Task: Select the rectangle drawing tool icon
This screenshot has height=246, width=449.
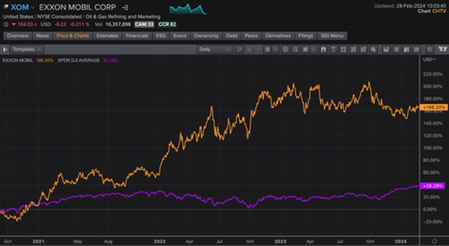Action: click(x=343, y=50)
